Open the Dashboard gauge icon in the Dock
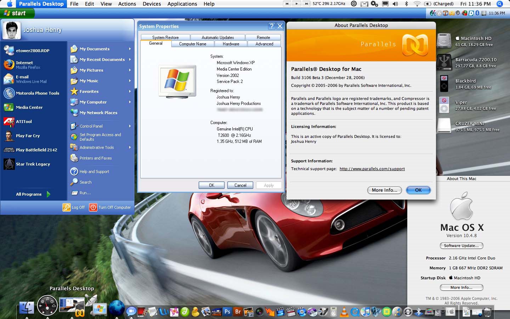Image resolution: width=510 pixels, height=319 pixels. (47, 306)
